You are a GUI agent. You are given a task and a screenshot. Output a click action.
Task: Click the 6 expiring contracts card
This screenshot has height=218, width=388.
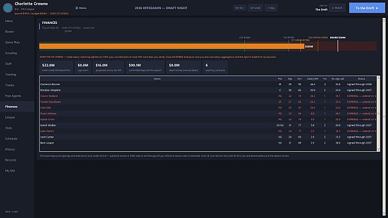coord(215,67)
